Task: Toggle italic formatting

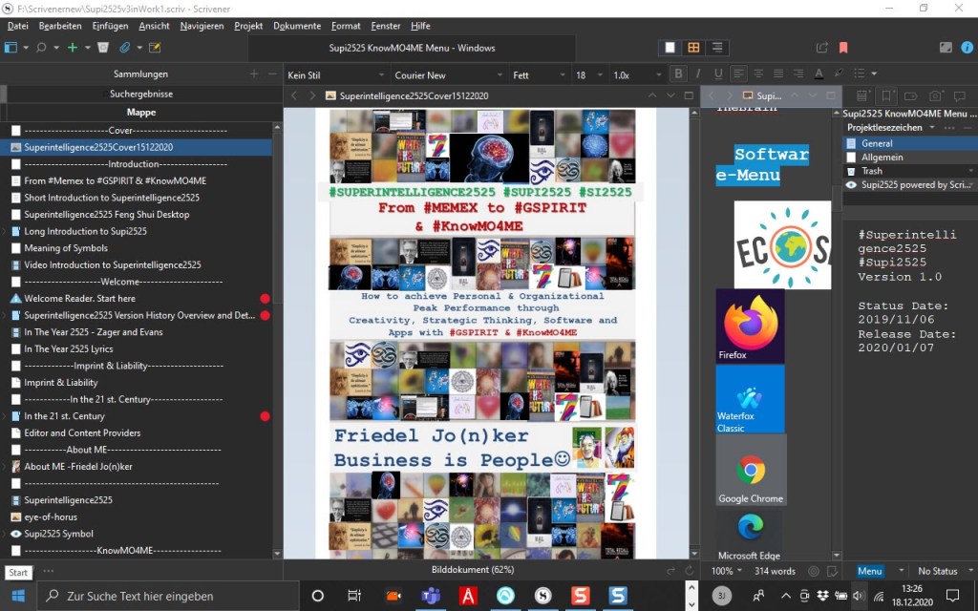Action: (698, 74)
